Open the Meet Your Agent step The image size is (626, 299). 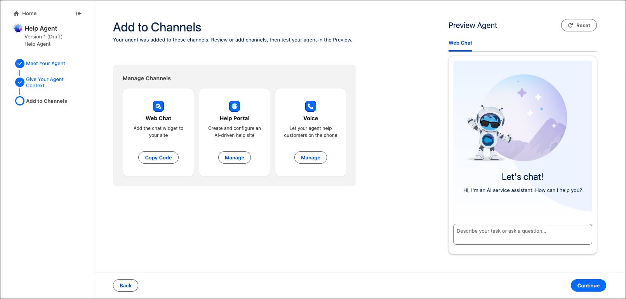click(x=45, y=64)
